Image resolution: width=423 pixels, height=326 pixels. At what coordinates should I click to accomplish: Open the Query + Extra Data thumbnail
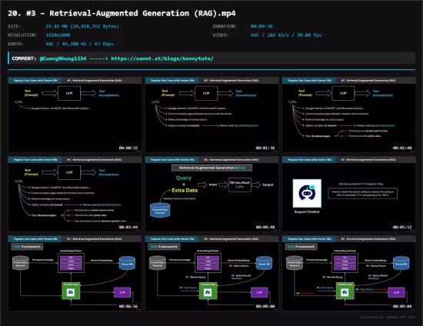pyautogui.click(x=211, y=194)
